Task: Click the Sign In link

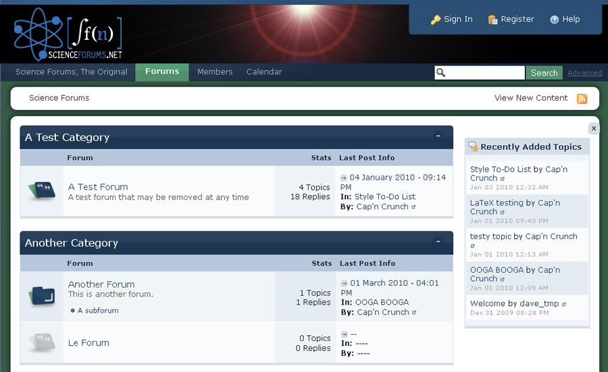Action: click(458, 19)
